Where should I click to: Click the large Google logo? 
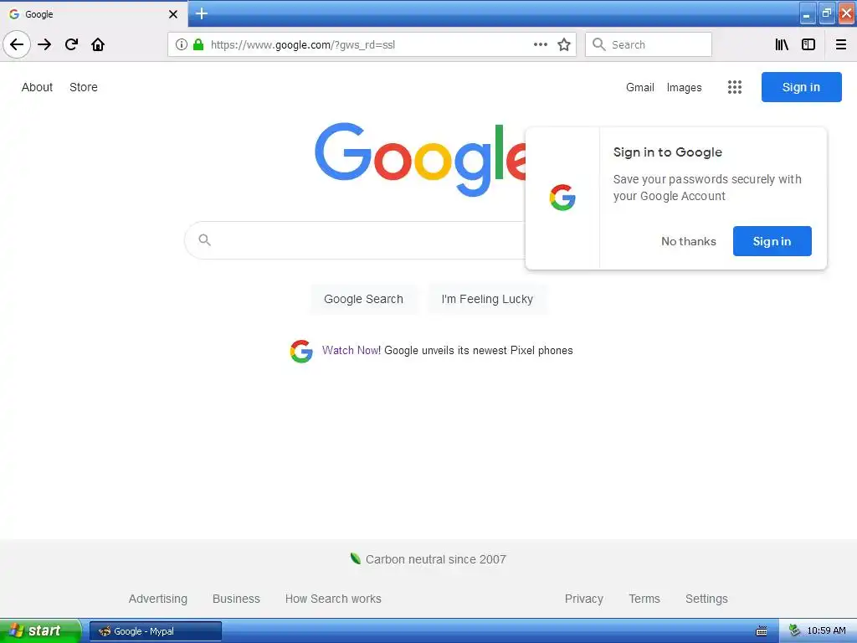(420, 159)
